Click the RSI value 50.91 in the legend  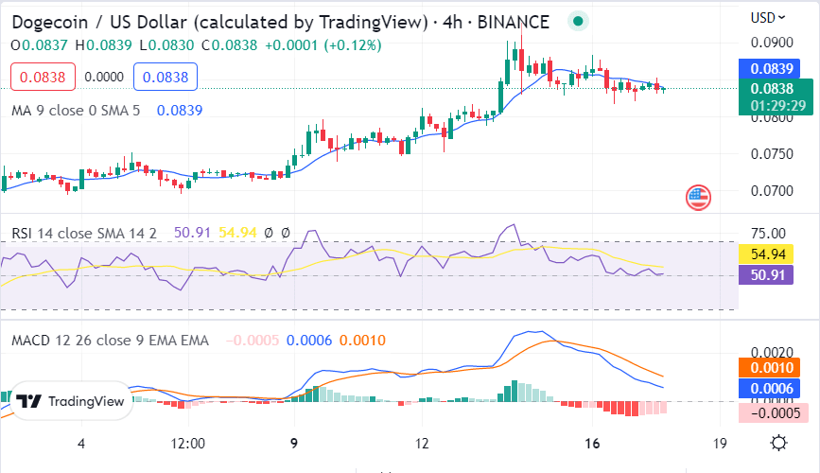(192, 233)
